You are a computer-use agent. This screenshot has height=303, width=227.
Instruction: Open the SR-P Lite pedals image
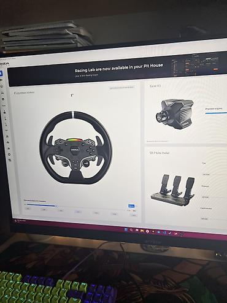(173, 190)
